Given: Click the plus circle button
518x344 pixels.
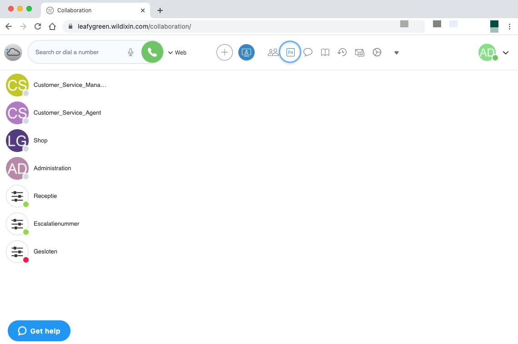Looking at the screenshot, I should 224,52.
